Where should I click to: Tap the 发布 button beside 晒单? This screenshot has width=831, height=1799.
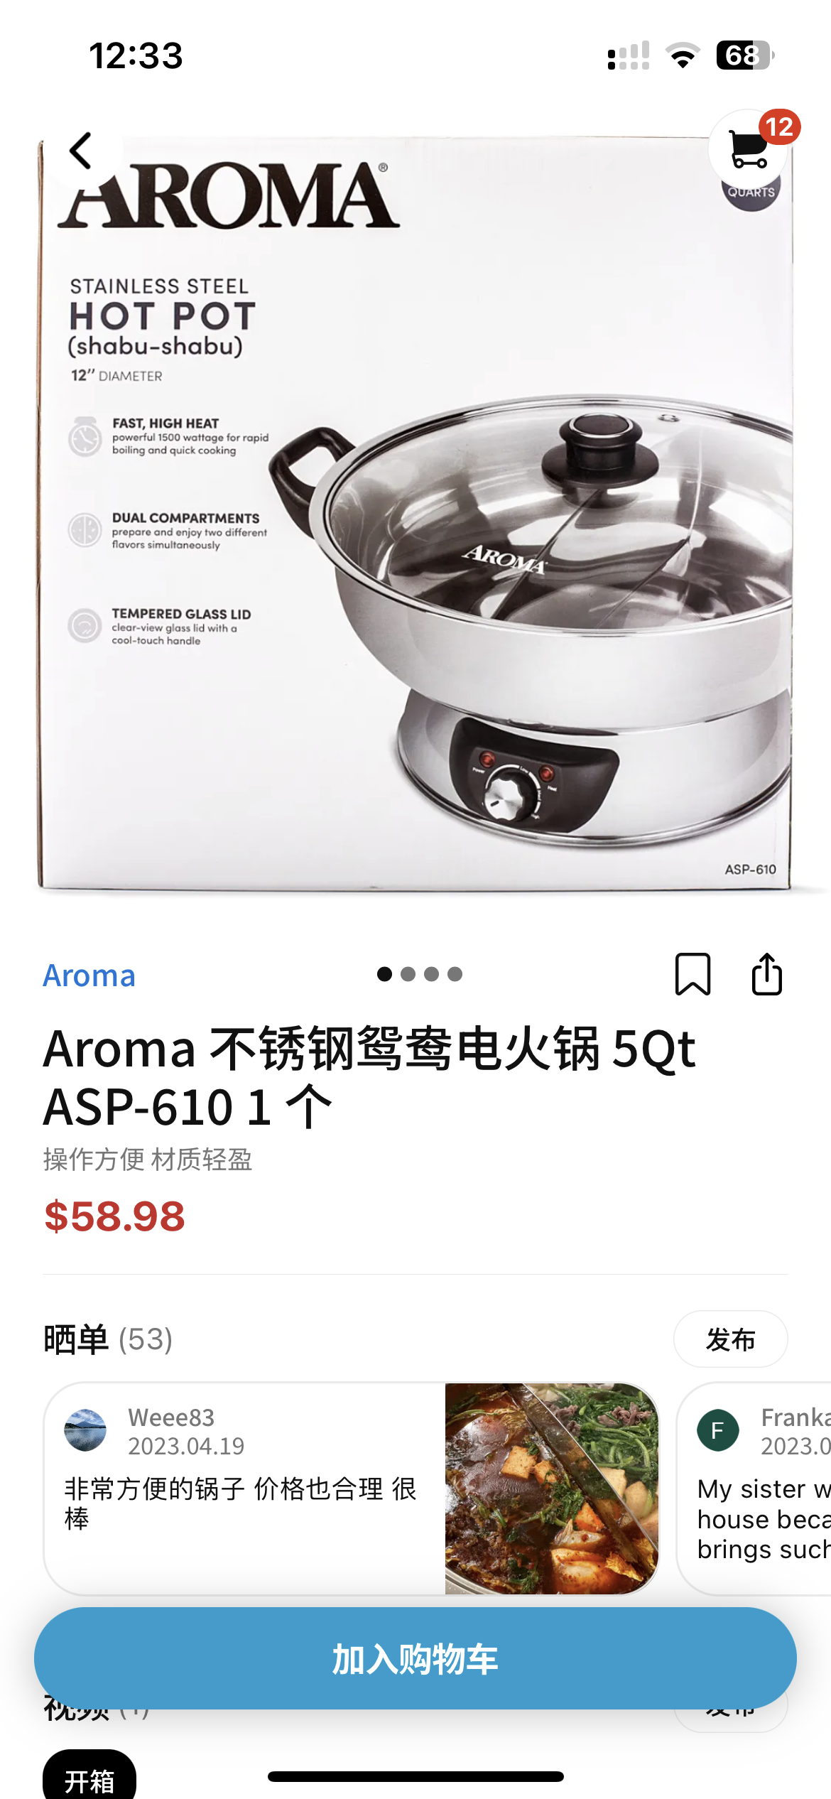731,1339
